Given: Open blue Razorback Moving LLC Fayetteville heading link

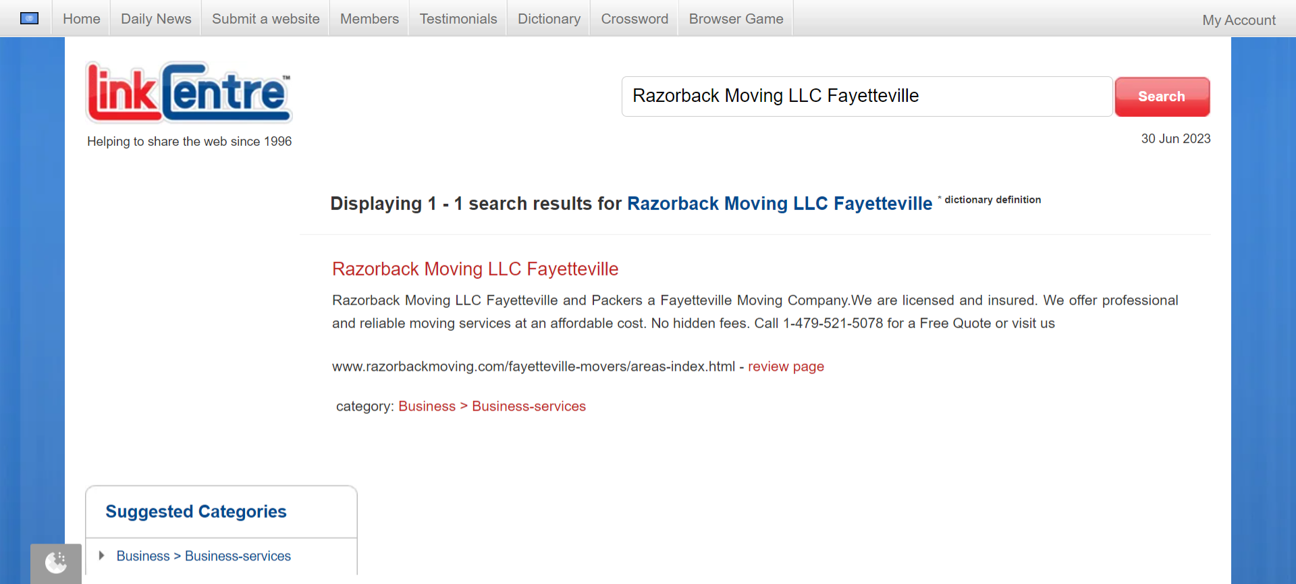Looking at the screenshot, I should pyautogui.click(x=780, y=203).
